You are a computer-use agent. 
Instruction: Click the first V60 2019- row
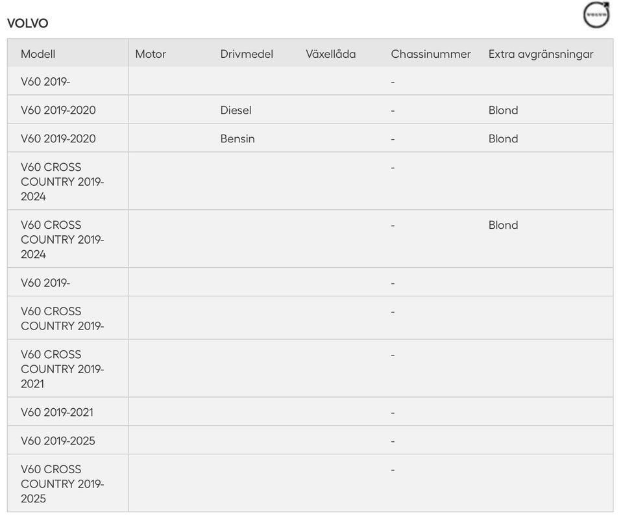click(310, 81)
